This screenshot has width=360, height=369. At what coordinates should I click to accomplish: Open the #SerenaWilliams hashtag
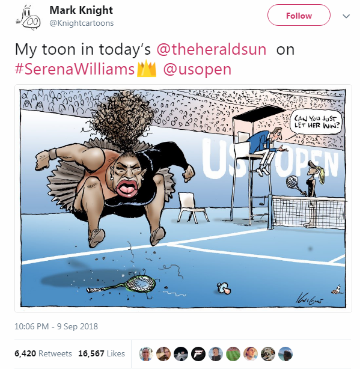click(75, 69)
